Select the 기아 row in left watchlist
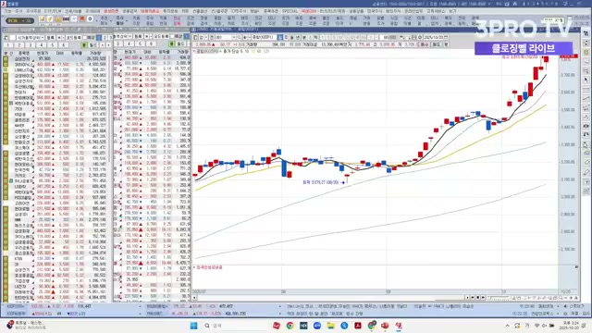Screen dimensions: 592x333 (56, 109)
